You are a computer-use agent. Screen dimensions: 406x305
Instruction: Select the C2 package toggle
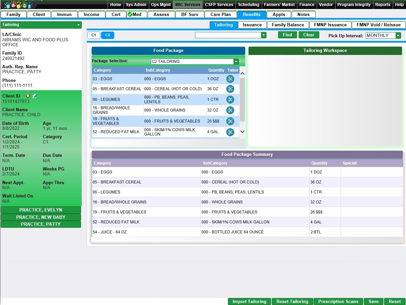pyautogui.click(x=108, y=35)
